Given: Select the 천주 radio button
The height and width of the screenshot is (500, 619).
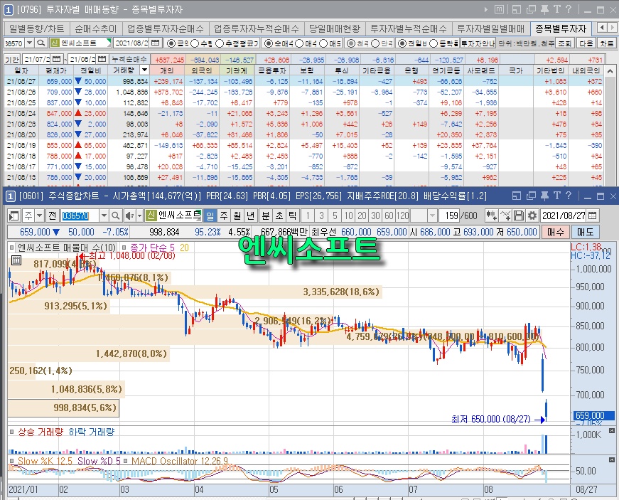Looking at the screenshot, I should (x=350, y=43).
